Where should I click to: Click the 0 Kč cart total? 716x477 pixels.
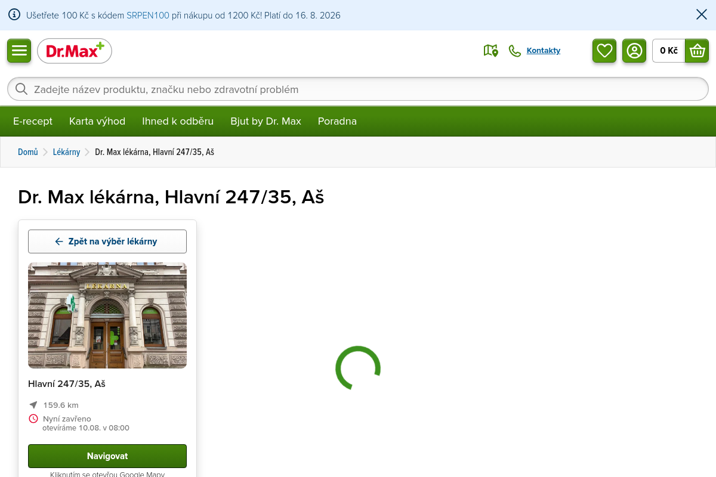click(x=669, y=51)
